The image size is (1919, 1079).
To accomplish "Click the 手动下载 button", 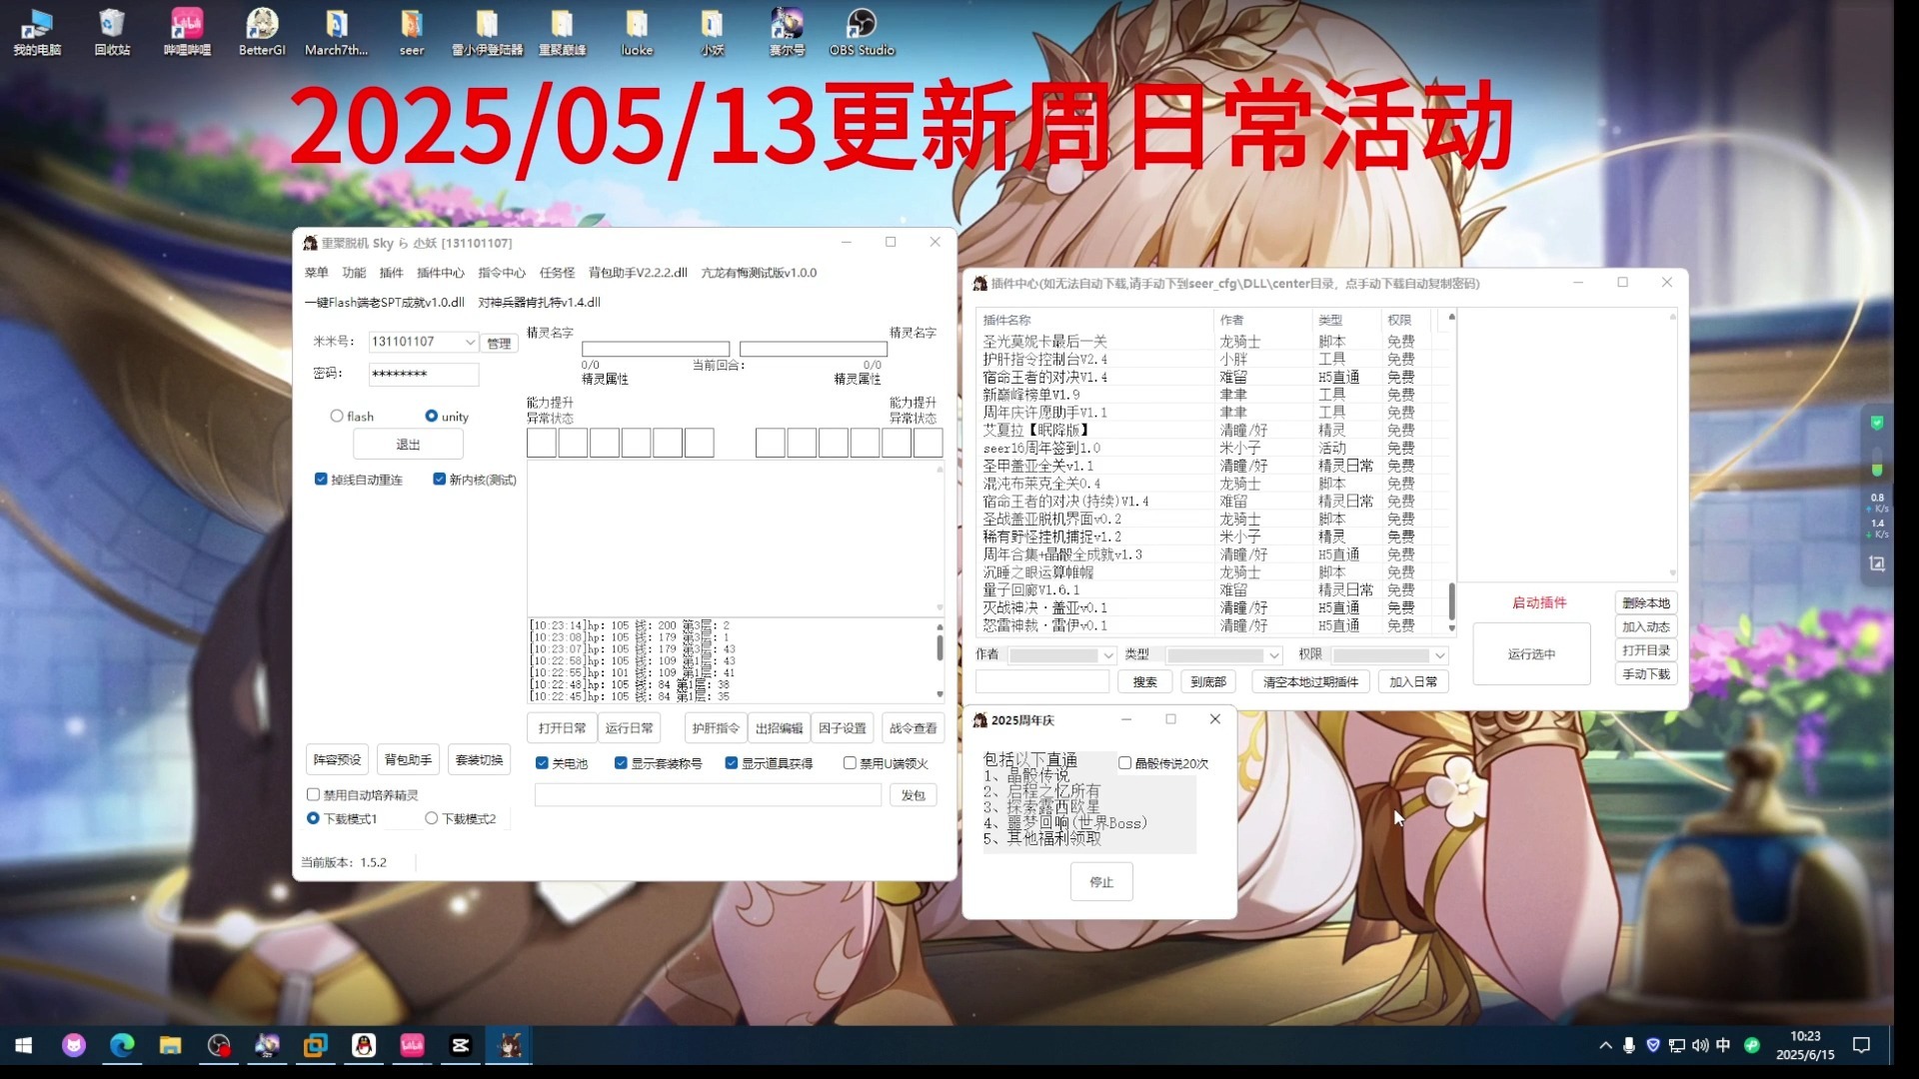I will [1645, 674].
